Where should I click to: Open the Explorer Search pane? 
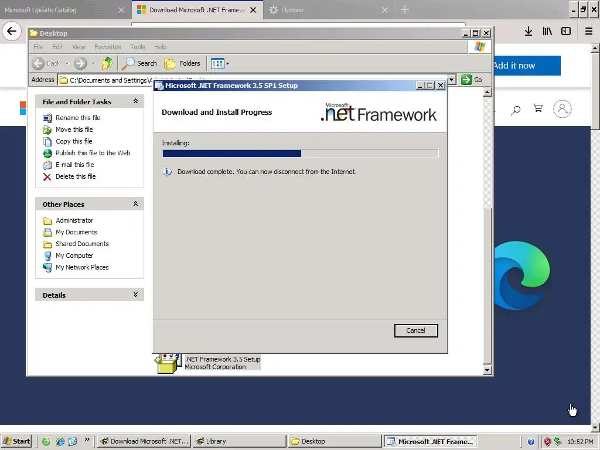click(x=139, y=63)
